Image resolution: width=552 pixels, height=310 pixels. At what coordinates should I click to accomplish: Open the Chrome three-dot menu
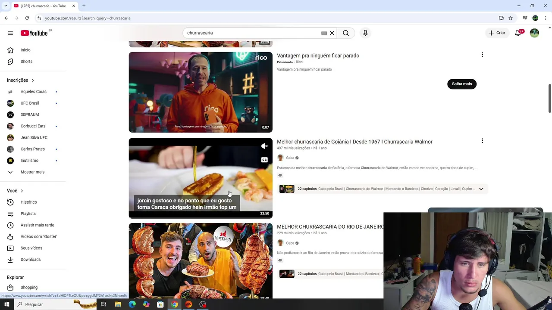pos(546,18)
